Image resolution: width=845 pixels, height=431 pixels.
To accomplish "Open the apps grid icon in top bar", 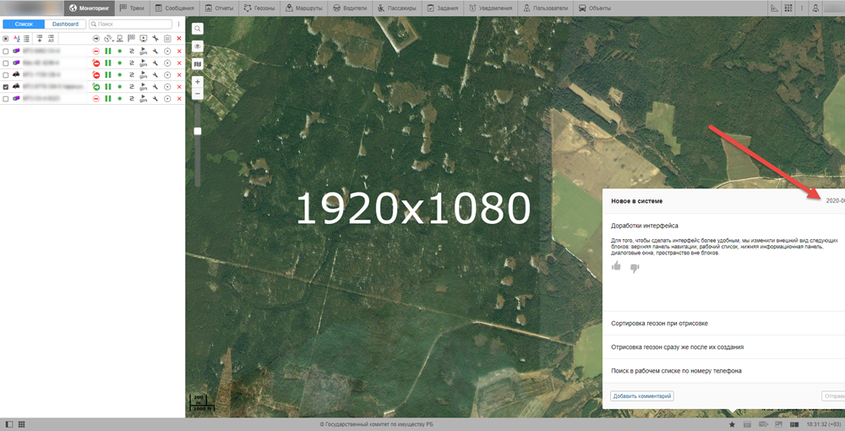I will (788, 8).
